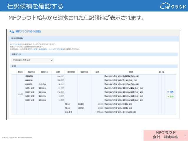This screenshot has height=141, width=188.
Task: Click the 取引日 column header
Action: pyautogui.click(x=21, y=72)
